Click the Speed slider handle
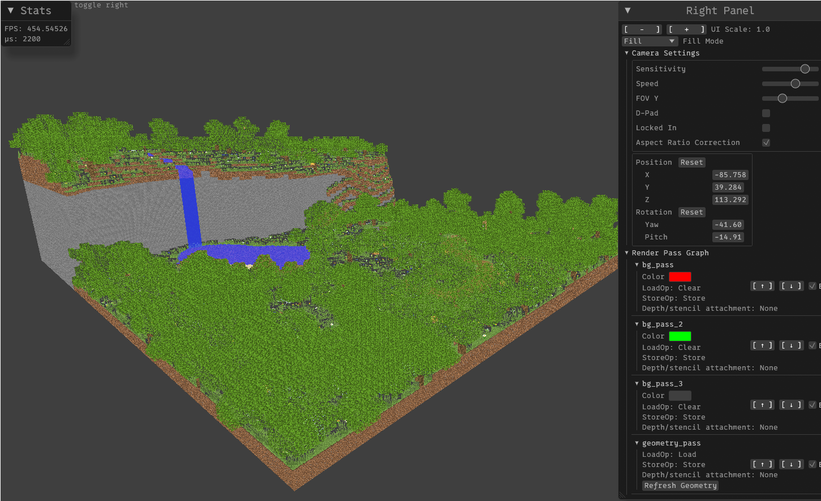The image size is (821, 501). pos(795,83)
